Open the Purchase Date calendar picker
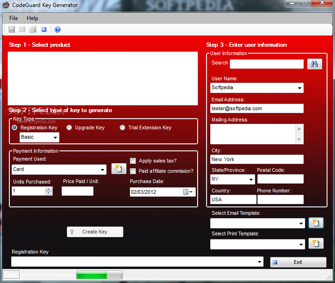 point(188,192)
